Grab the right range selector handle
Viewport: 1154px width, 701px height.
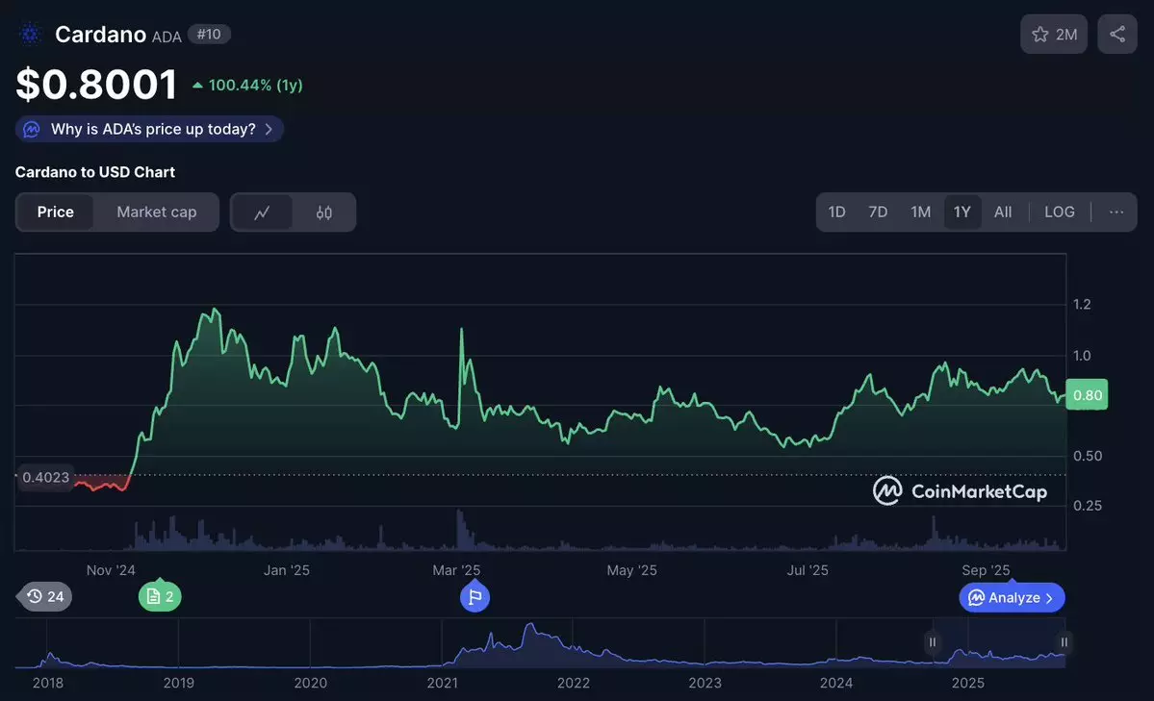tap(1064, 642)
